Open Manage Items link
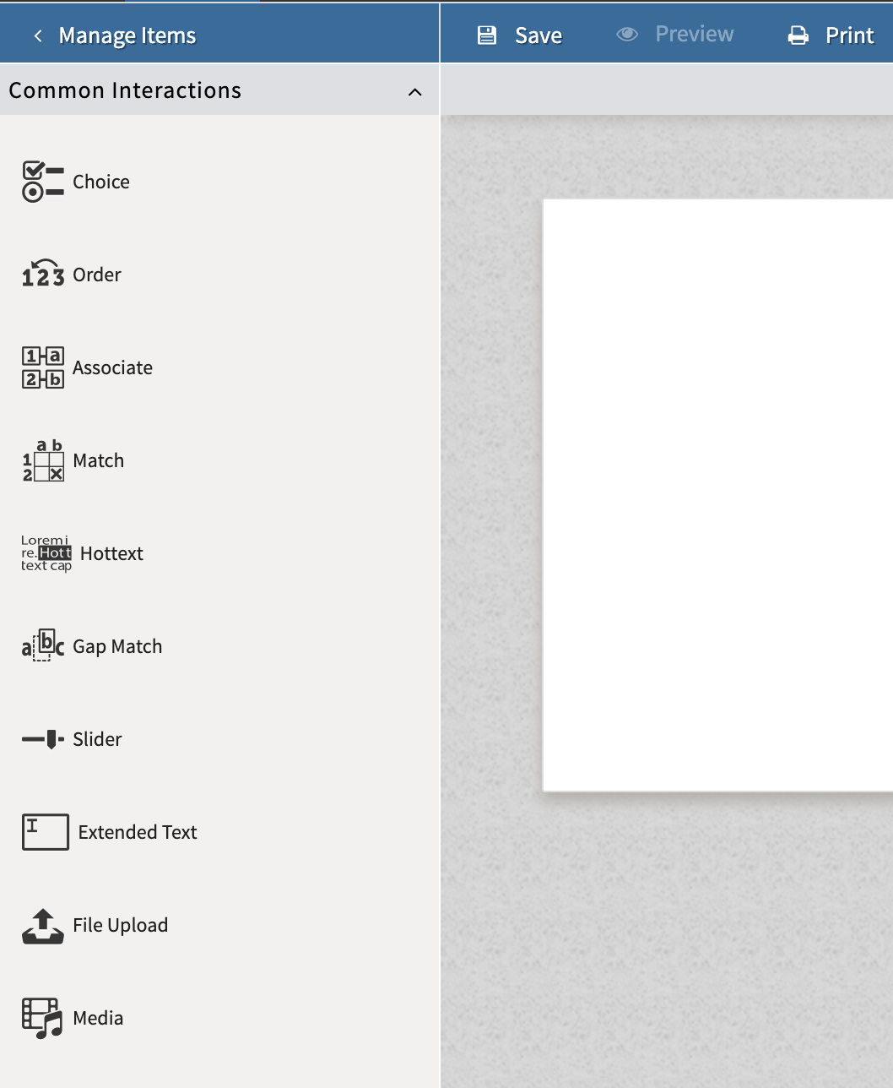893x1088 pixels. point(127,35)
